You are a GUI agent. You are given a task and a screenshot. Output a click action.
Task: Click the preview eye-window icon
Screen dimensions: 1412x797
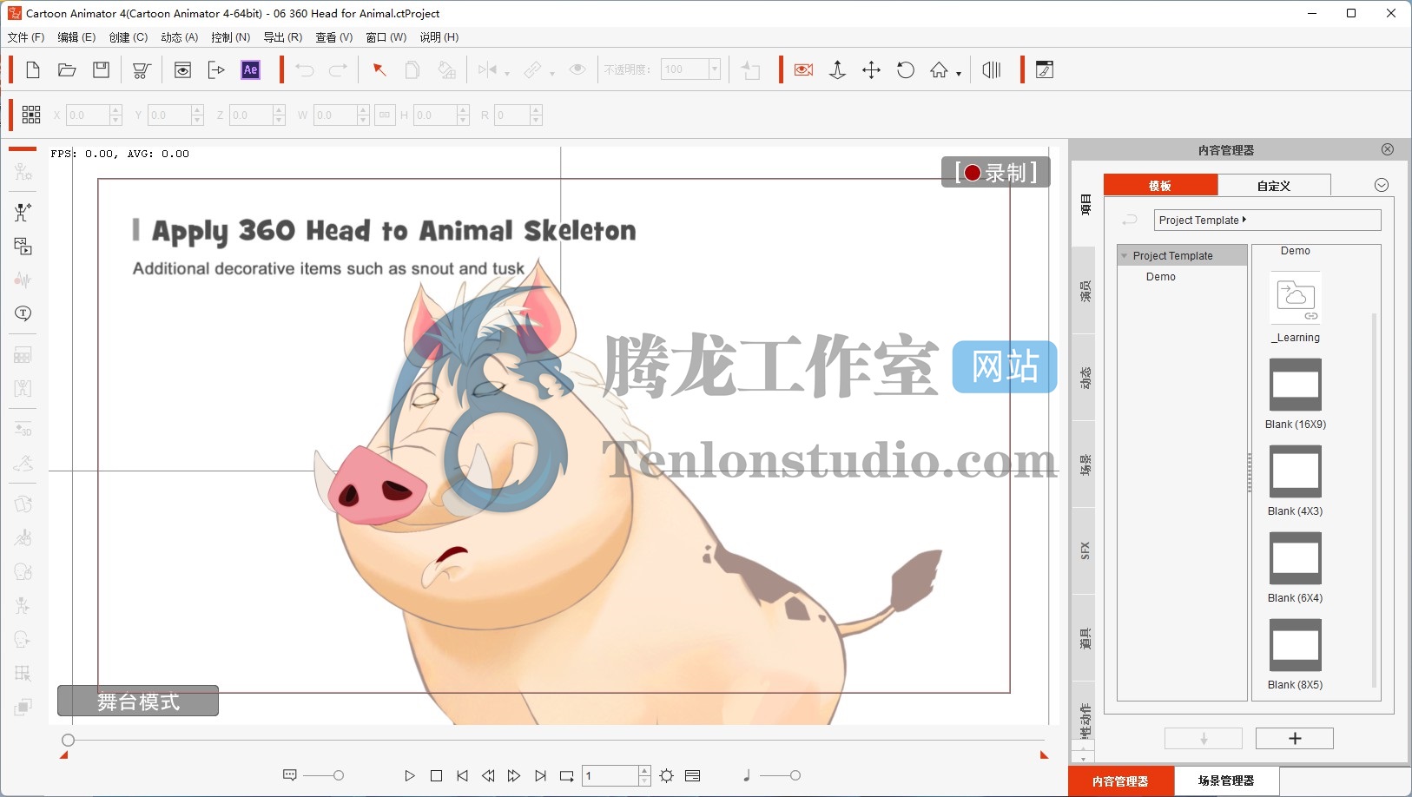[182, 70]
